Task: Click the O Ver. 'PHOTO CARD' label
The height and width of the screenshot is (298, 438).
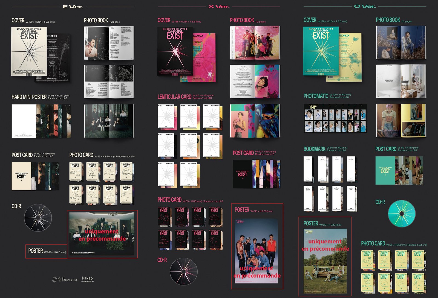Action: point(373,243)
